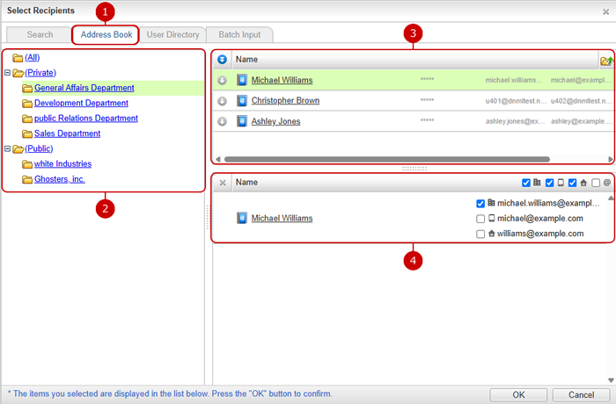Add Michael Williams using his down-arrow icon

click(x=222, y=81)
